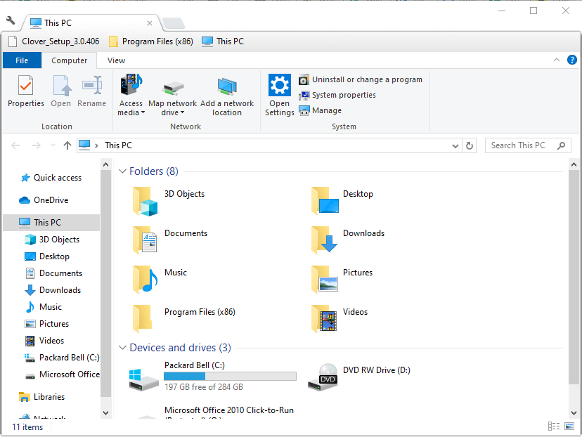This screenshot has width=582, height=437.
Task: Switch to the details view icon
Action: click(554, 426)
